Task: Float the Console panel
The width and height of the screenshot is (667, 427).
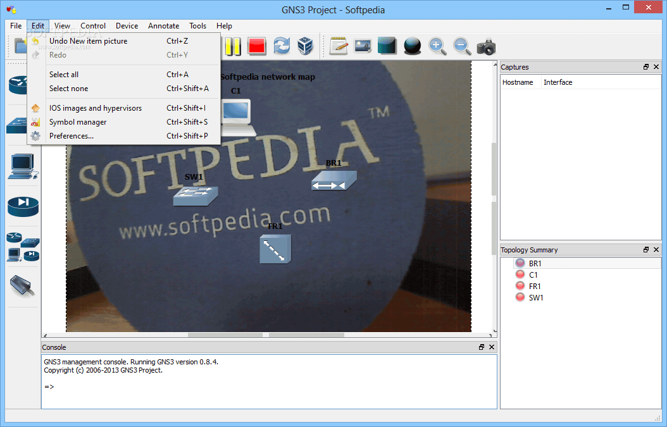Action: click(x=482, y=347)
